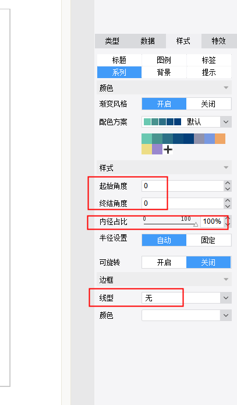Pick the gray-purple color swatch
Screen dimensions: 237x405
199,139
